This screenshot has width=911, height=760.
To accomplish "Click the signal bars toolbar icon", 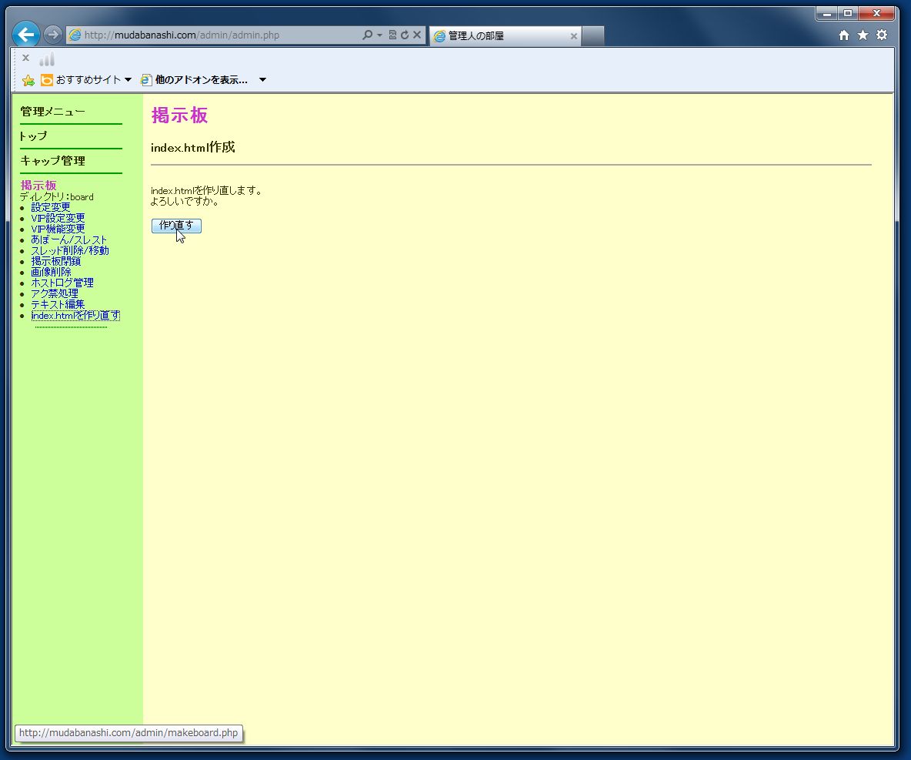I will (x=47, y=59).
